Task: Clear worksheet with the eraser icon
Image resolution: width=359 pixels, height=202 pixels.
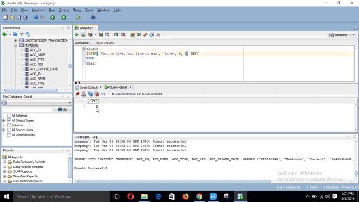Action: pos(145,35)
